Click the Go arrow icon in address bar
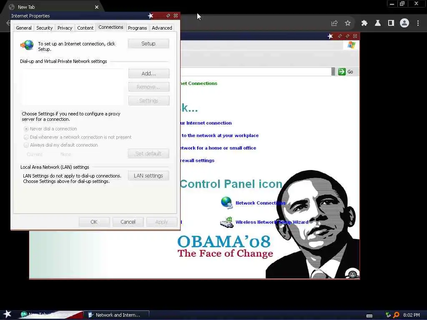Image resolution: width=427 pixels, height=320 pixels. pos(342,72)
